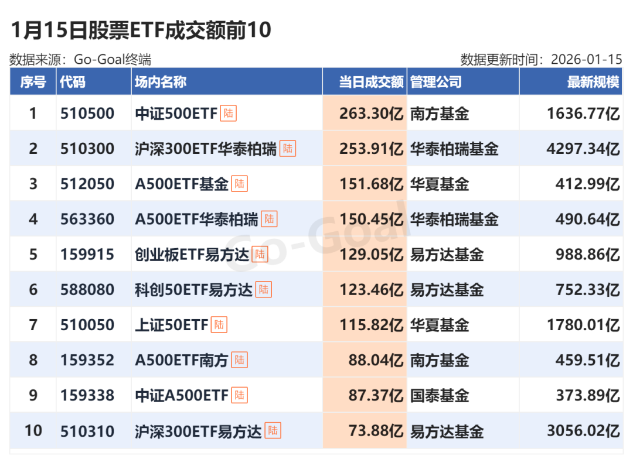Click the 陆 badge beside 中证500ETF
The width and height of the screenshot is (633, 473).
228,114
